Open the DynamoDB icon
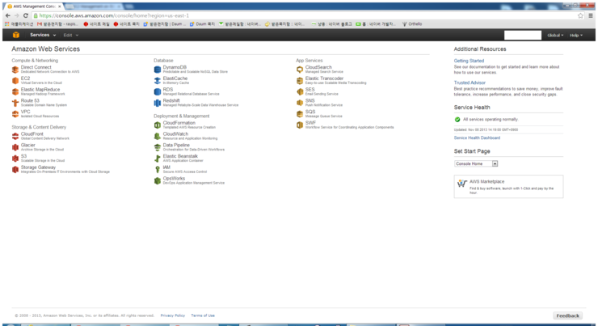 click(157, 70)
